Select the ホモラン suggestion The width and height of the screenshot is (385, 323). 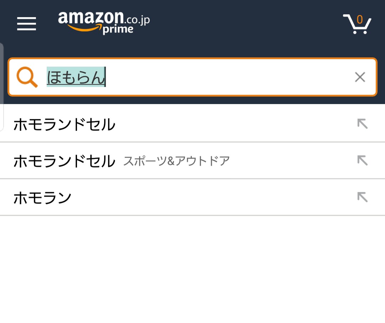(x=42, y=198)
